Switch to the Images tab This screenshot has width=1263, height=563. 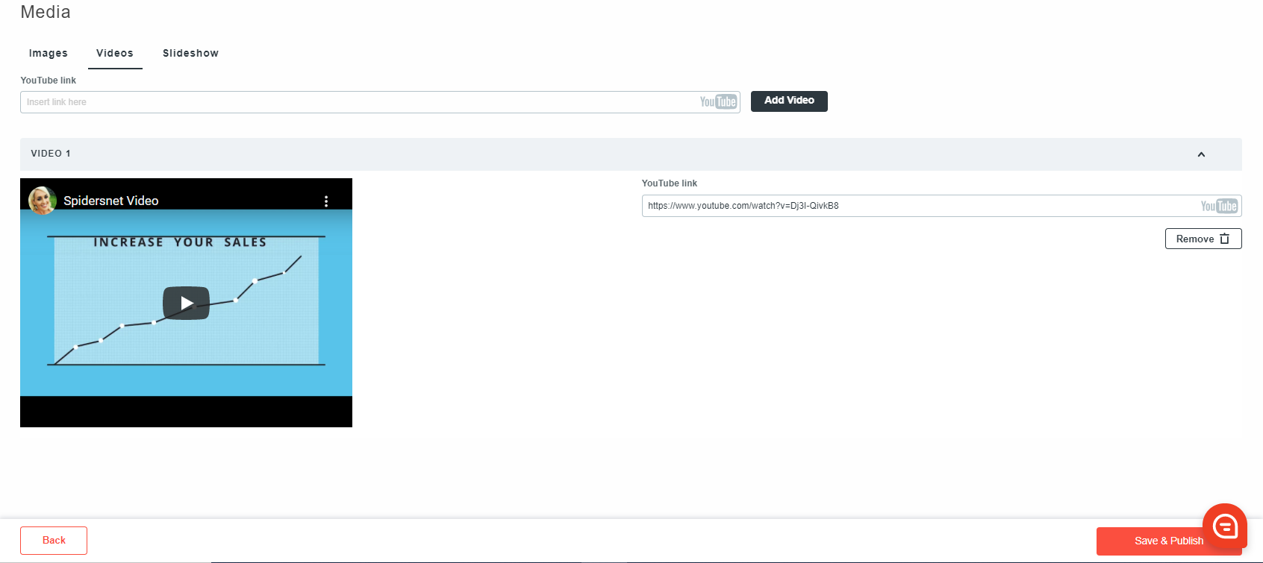coord(49,54)
